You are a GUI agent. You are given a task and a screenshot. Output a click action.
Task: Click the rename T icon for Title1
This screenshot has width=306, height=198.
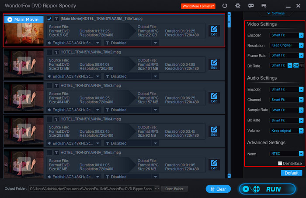56,19
